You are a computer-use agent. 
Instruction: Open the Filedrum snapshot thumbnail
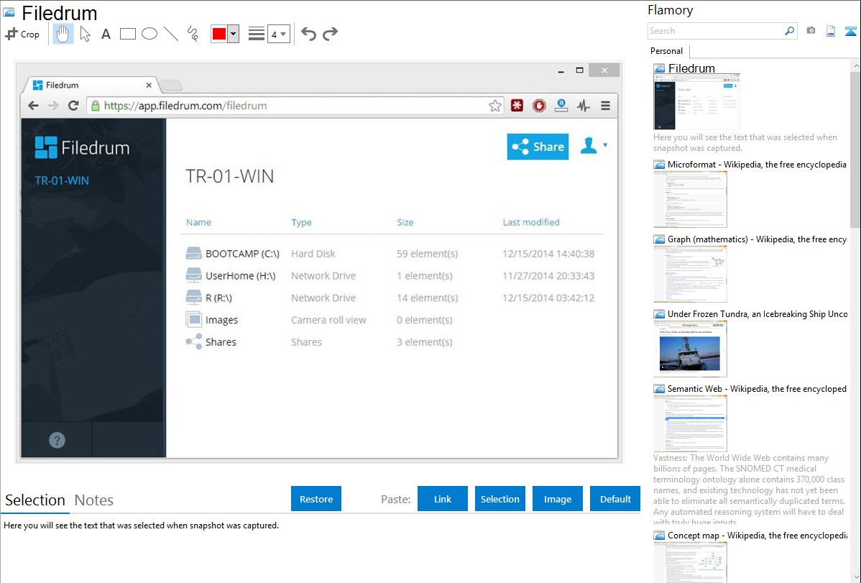pos(696,101)
